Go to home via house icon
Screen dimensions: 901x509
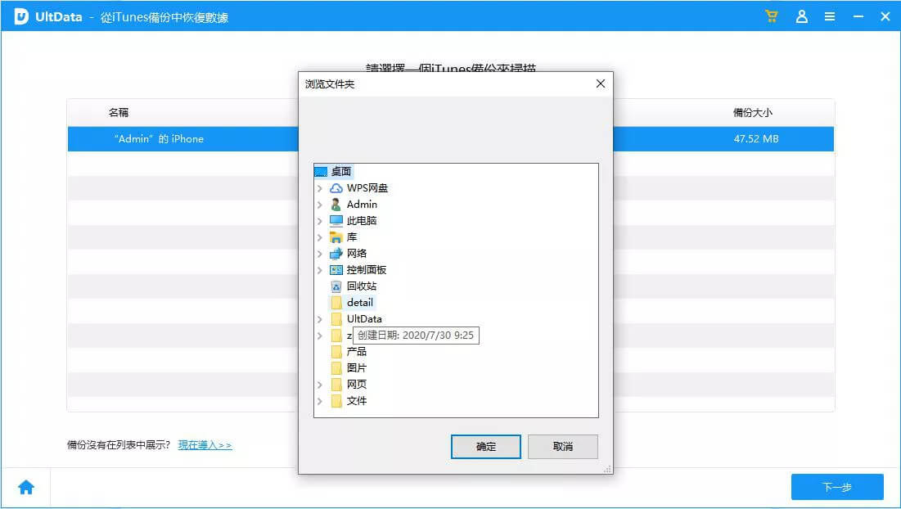click(26, 488)
